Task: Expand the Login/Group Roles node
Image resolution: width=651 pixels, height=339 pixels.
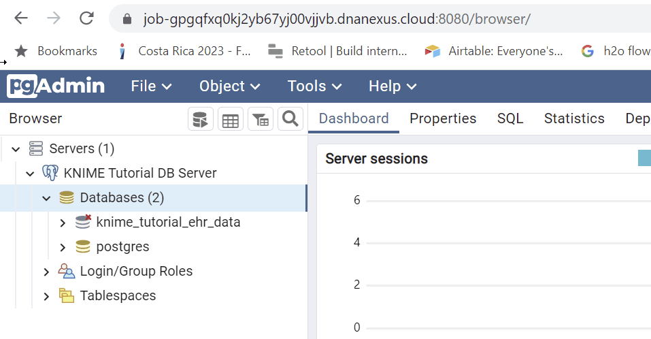Action: pos(46,272)
